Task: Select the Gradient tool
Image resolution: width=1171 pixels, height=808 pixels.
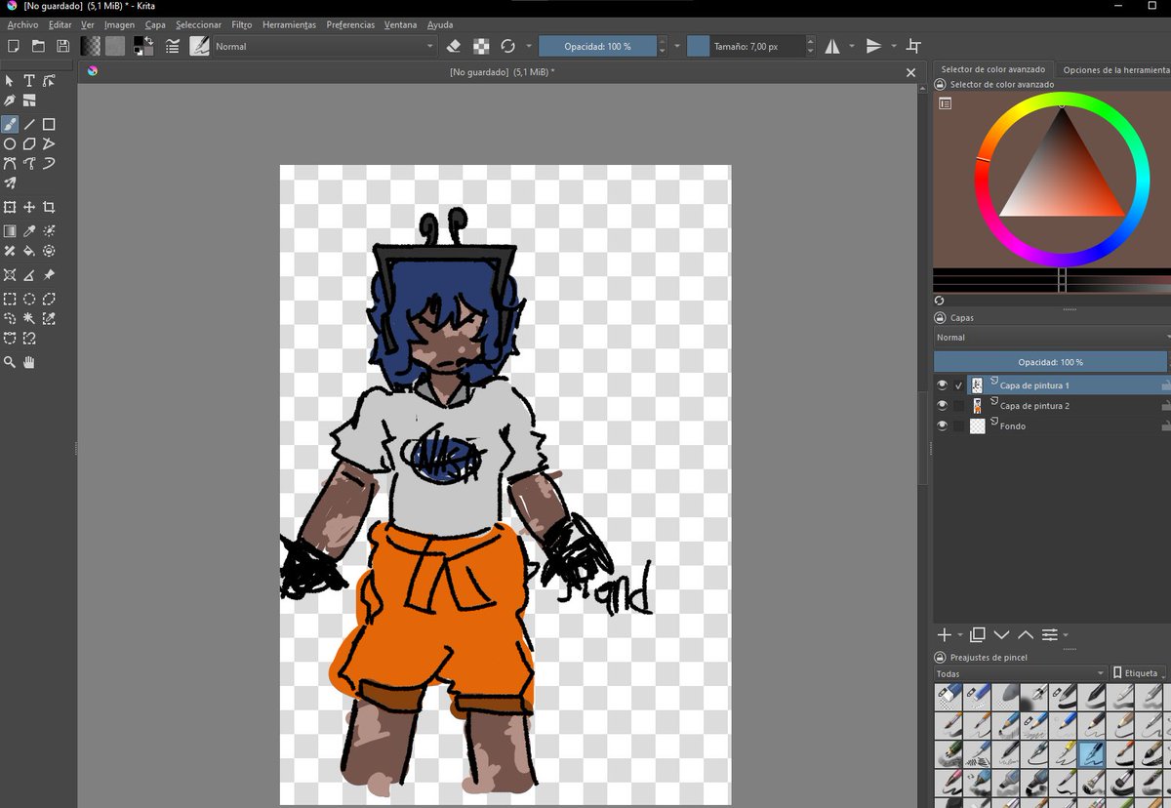Action: pyautogui.click(x=10, y=231)
